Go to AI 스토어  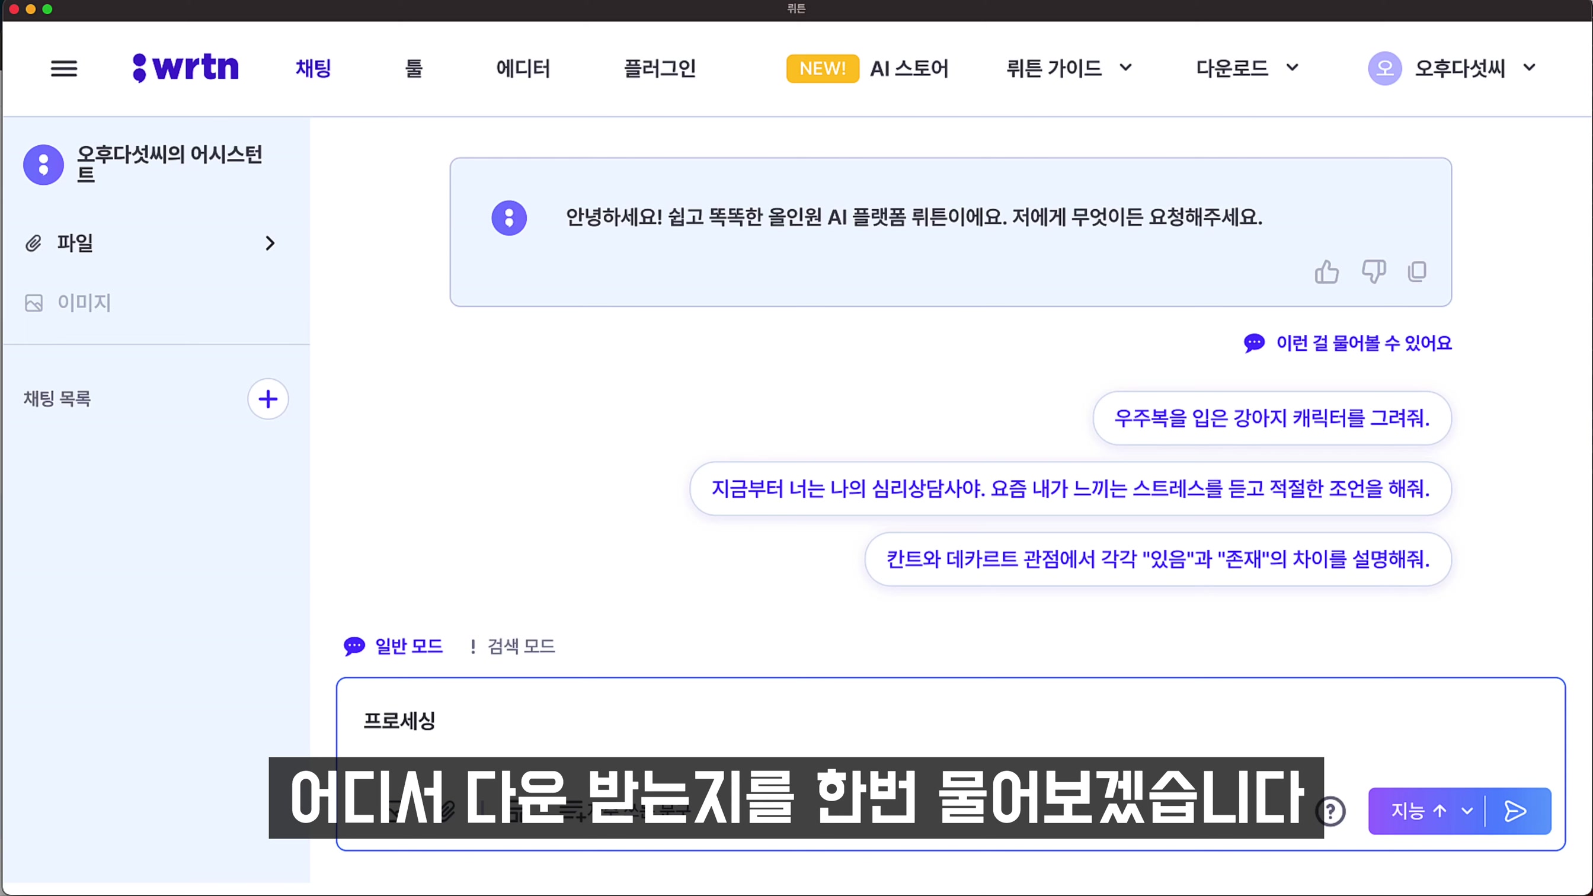tap(909, 68)
